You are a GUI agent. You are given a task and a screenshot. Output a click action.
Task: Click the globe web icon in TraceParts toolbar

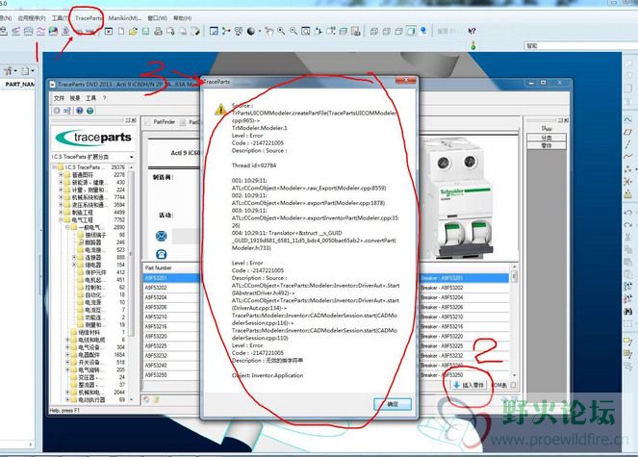point(90,111)
